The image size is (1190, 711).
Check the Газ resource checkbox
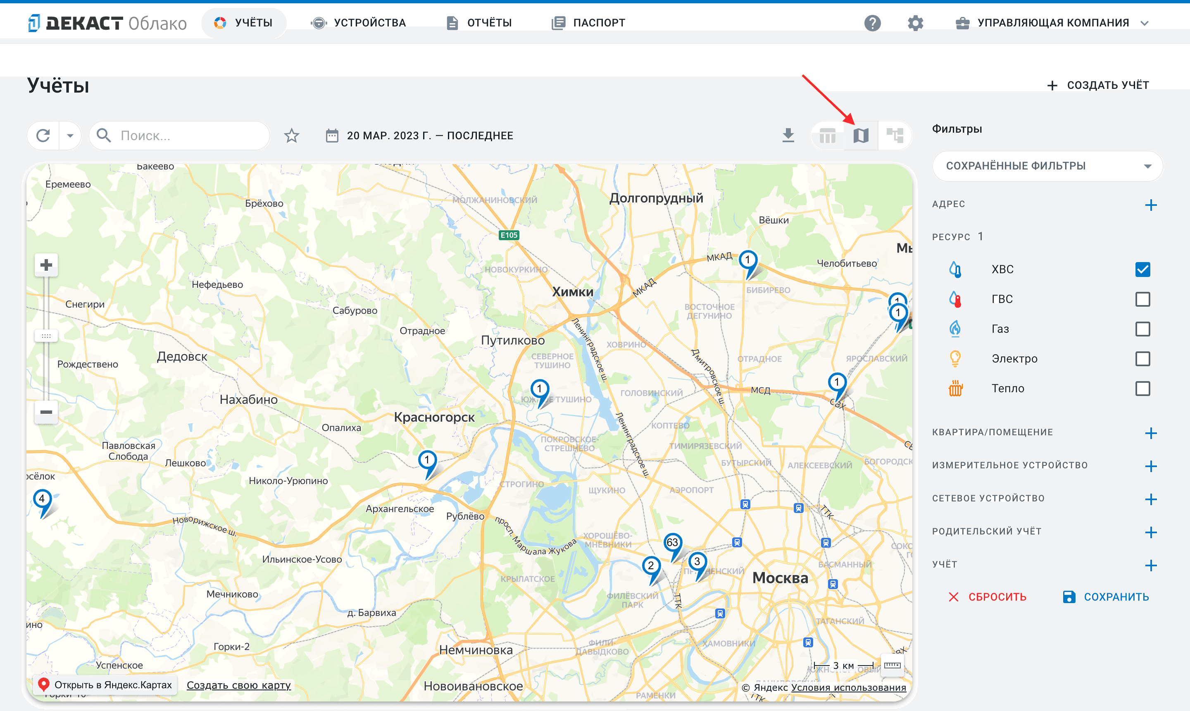pos(1142,329)
